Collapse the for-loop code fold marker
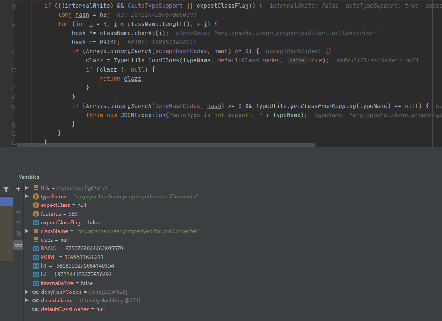The width and height of the screenshot is (442, 321). click(14, 24)
